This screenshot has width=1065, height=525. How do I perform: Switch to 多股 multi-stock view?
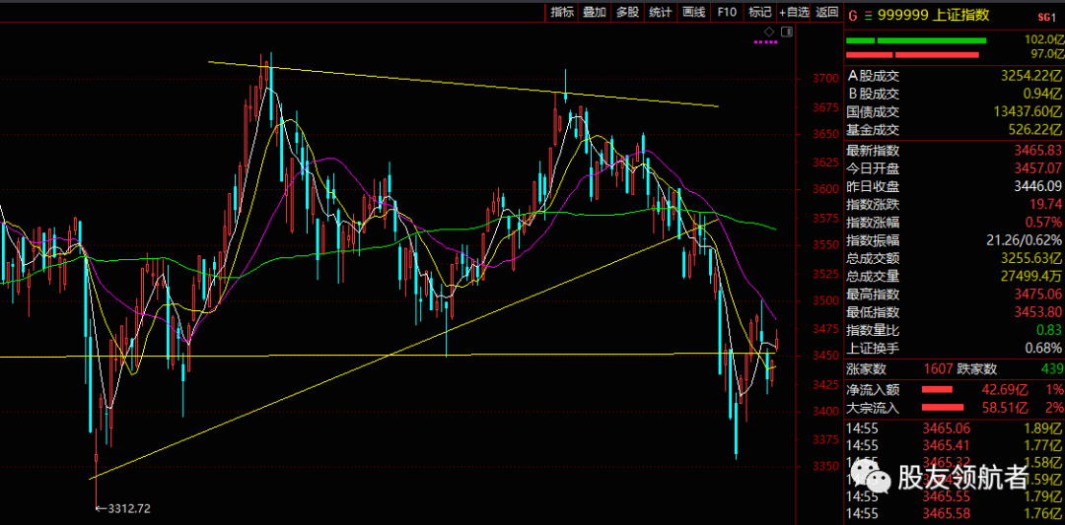(x=627, y=12)
